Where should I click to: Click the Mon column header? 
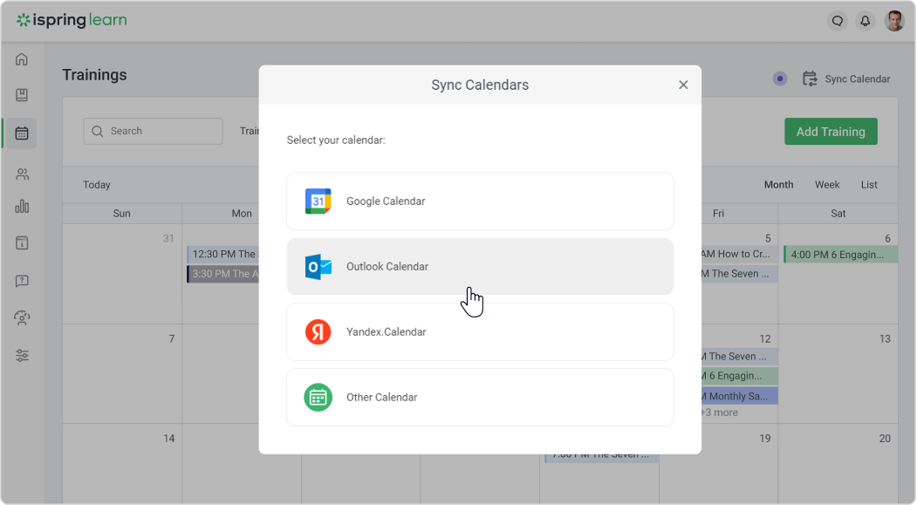[x=242, y=214]
